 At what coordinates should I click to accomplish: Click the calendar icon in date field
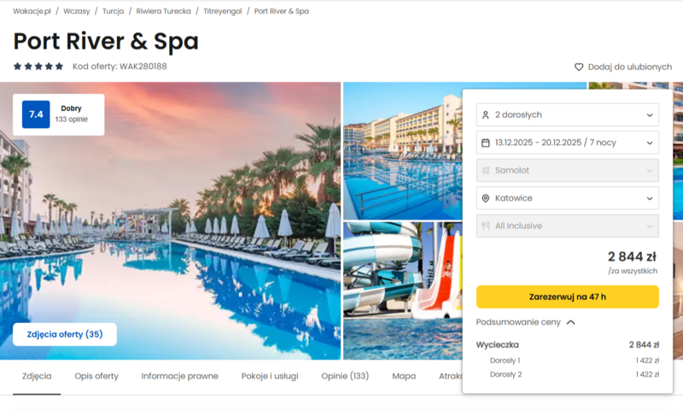(x=486, y=143)
